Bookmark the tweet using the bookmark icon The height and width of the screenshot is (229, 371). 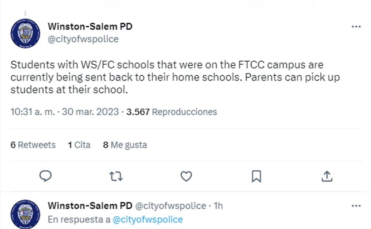point(257,176)
